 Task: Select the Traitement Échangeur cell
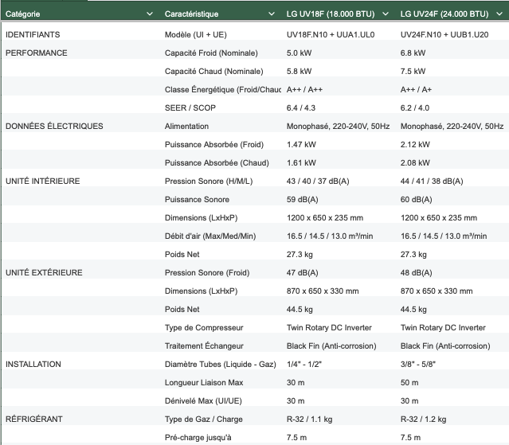click(204, 345)
